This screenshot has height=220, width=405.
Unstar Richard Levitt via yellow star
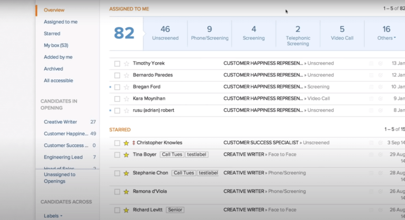(x=126, y=210)
